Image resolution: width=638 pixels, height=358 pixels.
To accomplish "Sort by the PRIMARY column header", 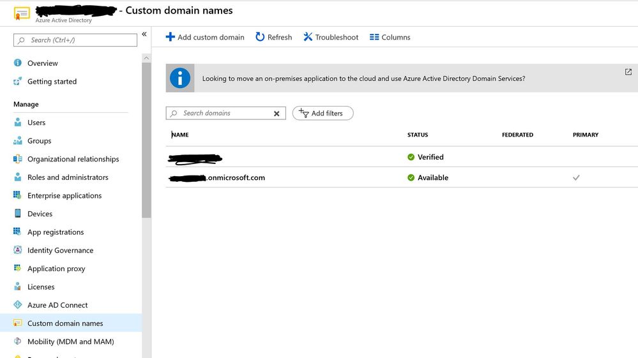I will click(x=586, y=135).
